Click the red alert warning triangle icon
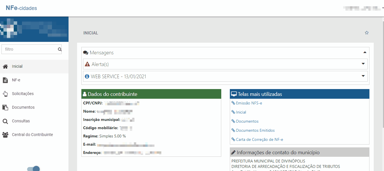 87,64
